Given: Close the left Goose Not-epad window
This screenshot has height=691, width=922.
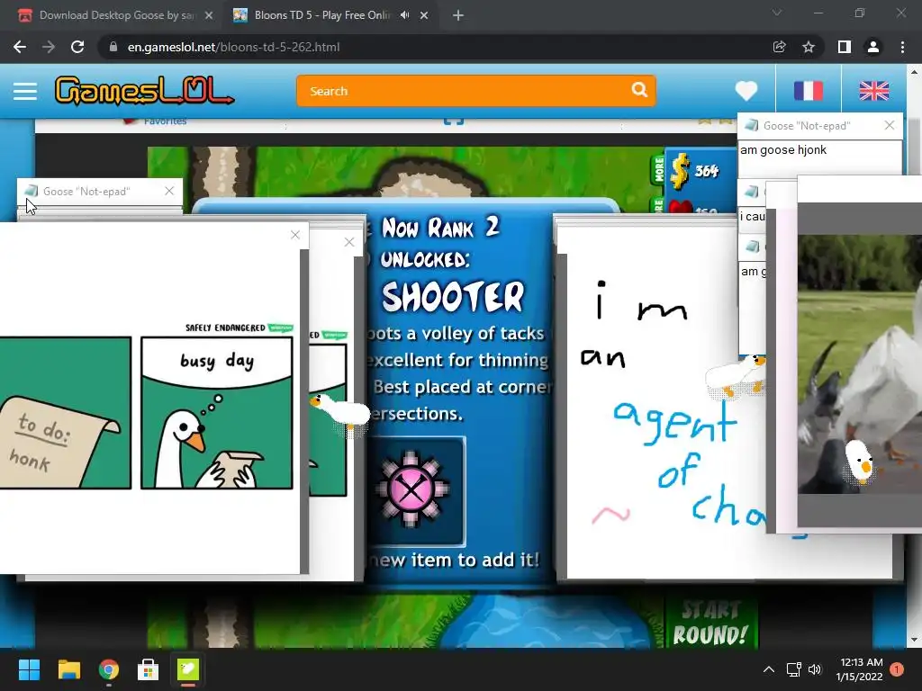Looking at the screenshot, I should [x=169, y=191].
